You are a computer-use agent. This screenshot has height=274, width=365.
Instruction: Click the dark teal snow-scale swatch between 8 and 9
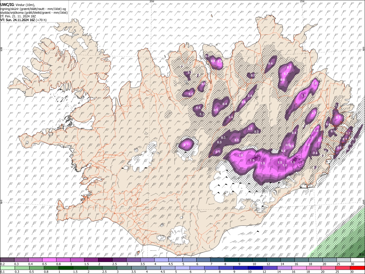[232, 260]
